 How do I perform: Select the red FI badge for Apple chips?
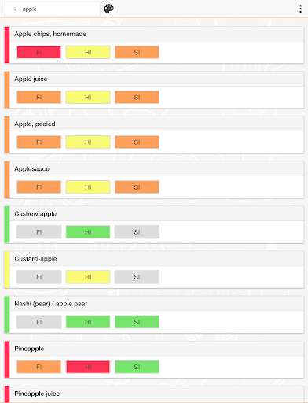(x=38, y=52)
